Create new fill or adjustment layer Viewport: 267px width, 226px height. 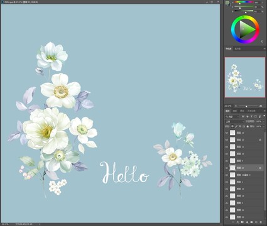[247, 222]
